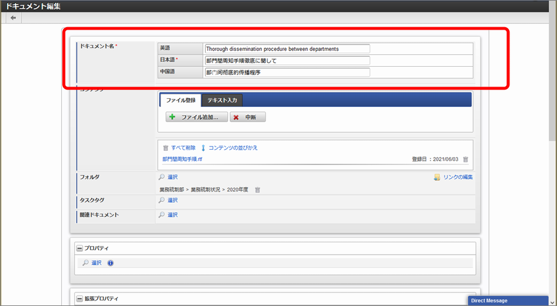Open the file 部門間周知手順.rtf
The height and width of the screenshot is (306, 557).
coord(183,159)
